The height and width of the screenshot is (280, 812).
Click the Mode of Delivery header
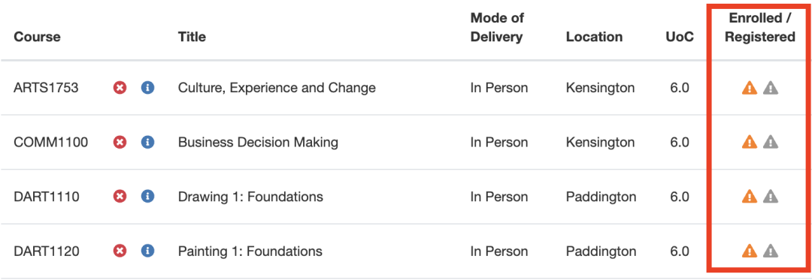coord(497,28)
